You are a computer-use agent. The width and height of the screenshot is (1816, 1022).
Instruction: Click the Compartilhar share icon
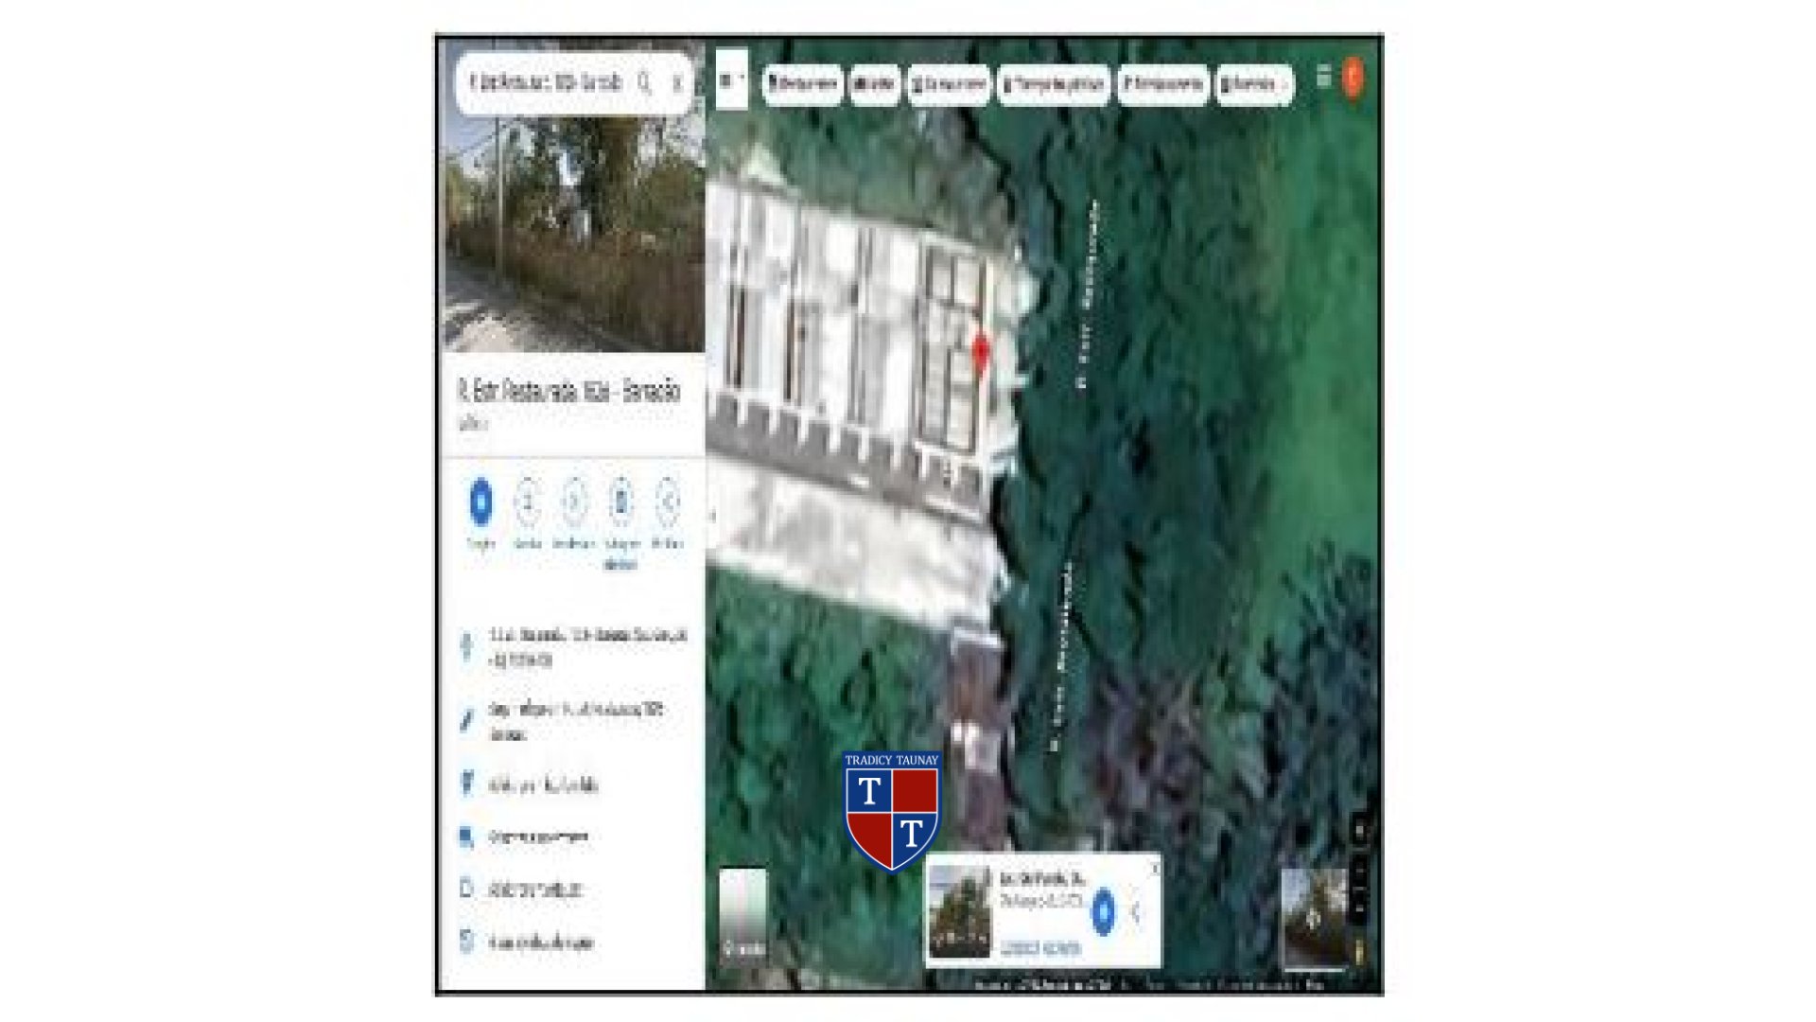point(667,502)
